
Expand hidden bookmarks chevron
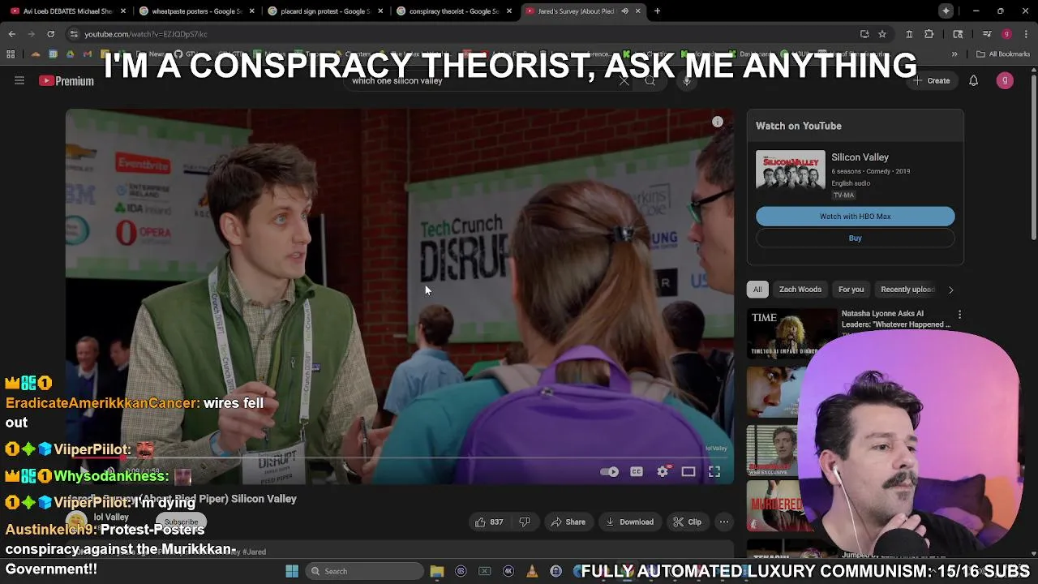tap(954, 54)
